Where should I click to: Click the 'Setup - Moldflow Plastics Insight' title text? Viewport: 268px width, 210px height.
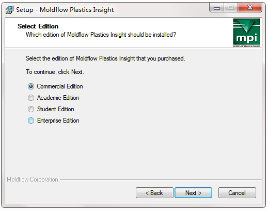pyautogui.click(x=65, y=10)
